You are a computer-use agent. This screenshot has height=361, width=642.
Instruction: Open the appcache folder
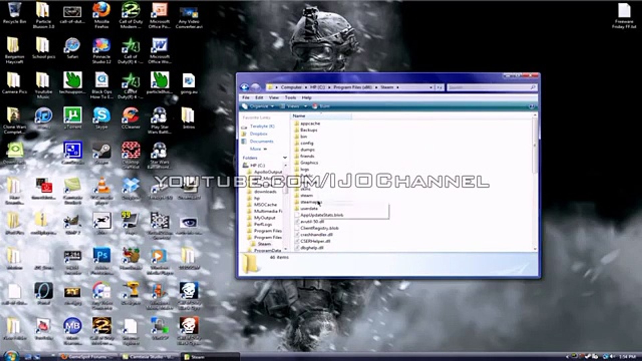(310, 123)
